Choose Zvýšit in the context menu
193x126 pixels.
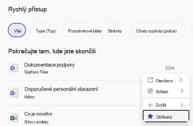[166, 105]
